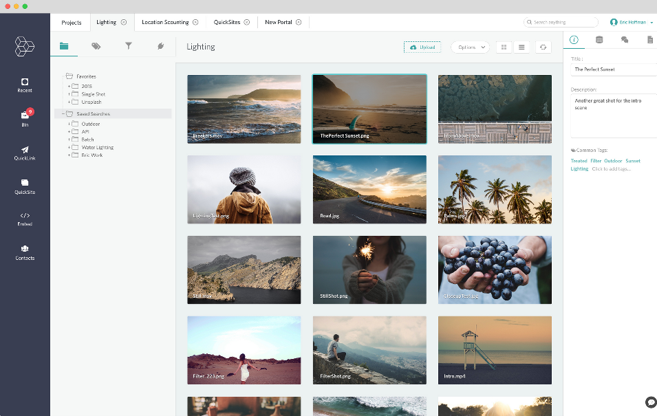
Task: Refresh the Lighting asset list
Action: click(543, 47)
